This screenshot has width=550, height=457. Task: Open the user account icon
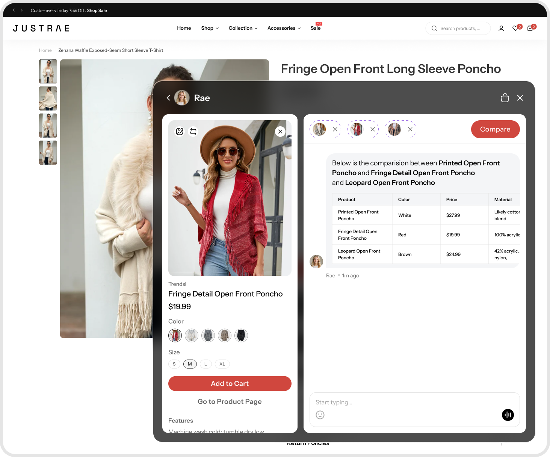[501, 28]
